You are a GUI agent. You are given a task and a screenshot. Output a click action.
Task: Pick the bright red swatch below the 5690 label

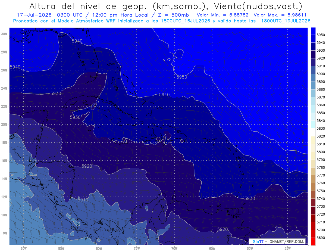[x=313, y=241]
